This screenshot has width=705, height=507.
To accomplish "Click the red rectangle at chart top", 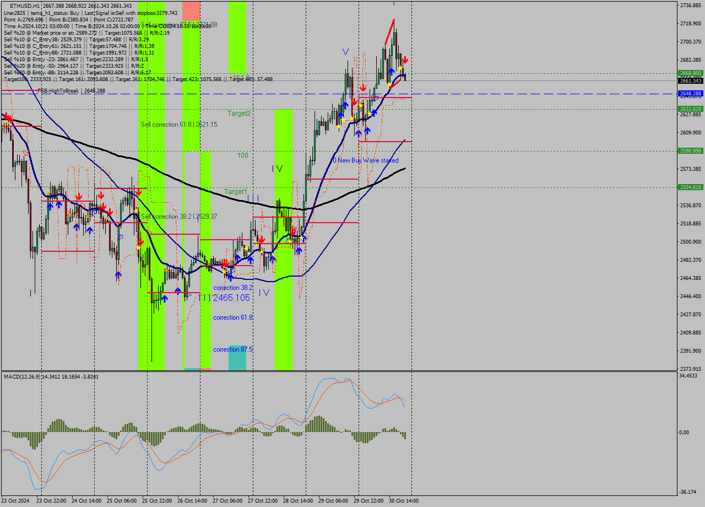I will click(191, 10).
